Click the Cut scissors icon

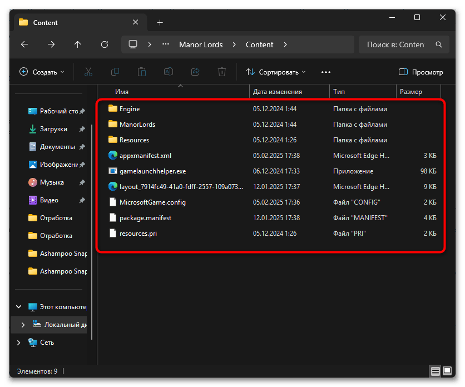(x=88, y=72)
